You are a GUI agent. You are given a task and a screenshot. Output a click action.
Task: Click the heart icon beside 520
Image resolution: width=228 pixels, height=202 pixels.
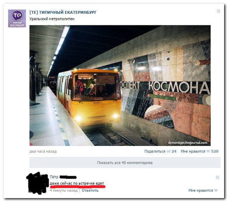208,152
